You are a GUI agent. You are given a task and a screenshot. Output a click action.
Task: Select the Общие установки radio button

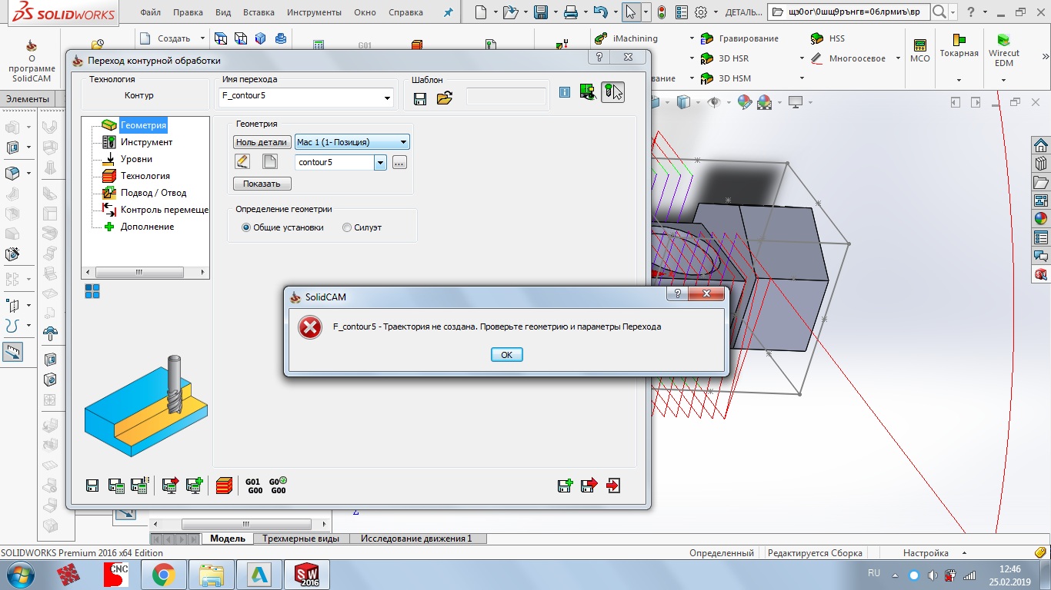pos(246,227)
